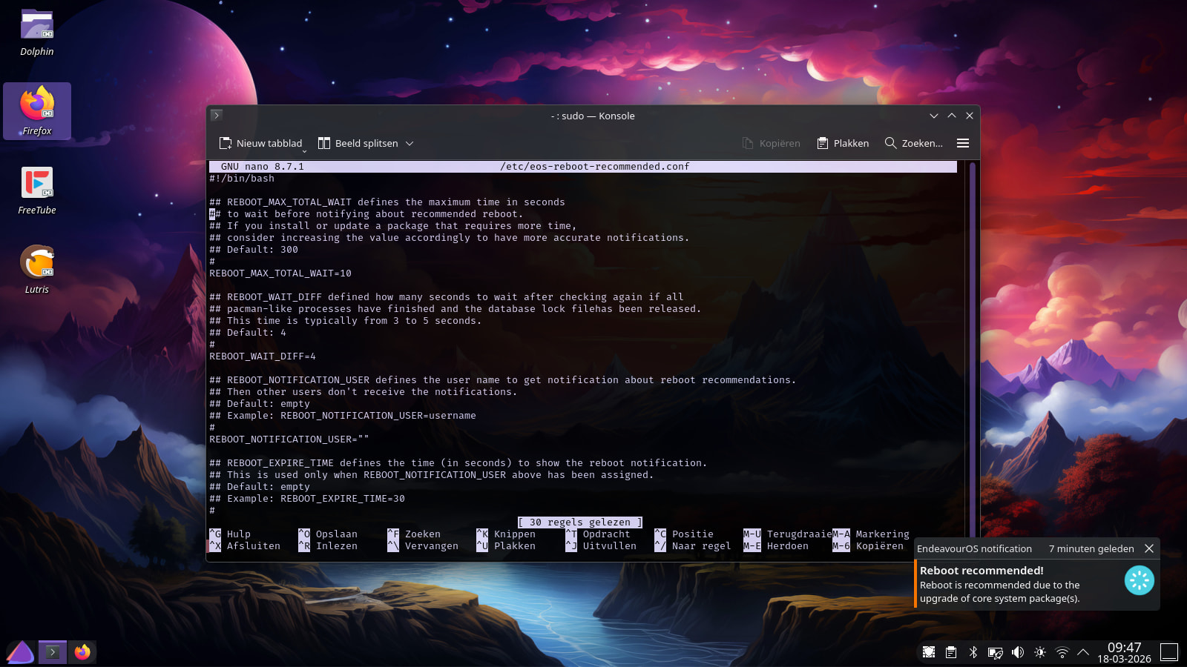Click the Beeld splitsen button
Screen dimensions: 1187x667
tap(358, 143)
